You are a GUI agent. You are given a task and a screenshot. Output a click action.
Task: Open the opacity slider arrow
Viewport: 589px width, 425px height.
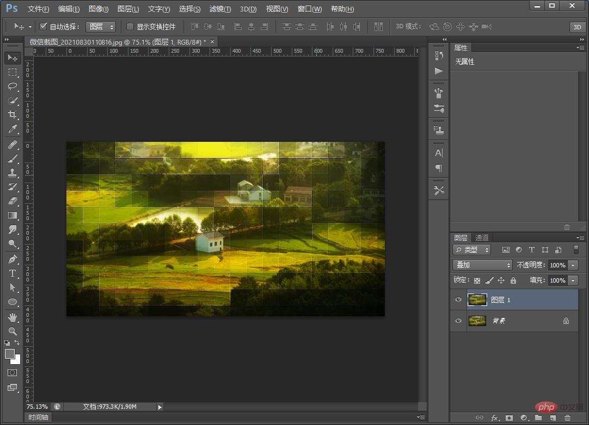coord(573,265)
